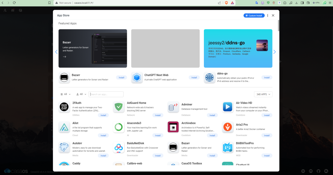333x175 pixels.
Task: Click the Search an app field
Action: [x=106, y=94]
